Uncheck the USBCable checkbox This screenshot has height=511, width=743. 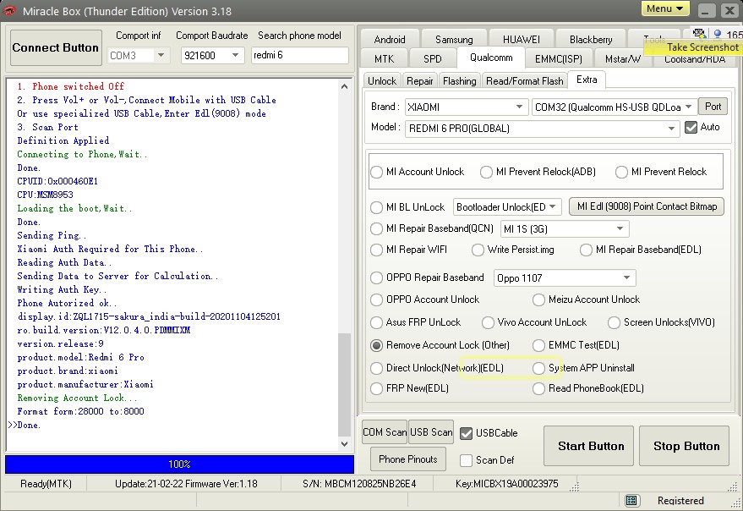point(467,433)
